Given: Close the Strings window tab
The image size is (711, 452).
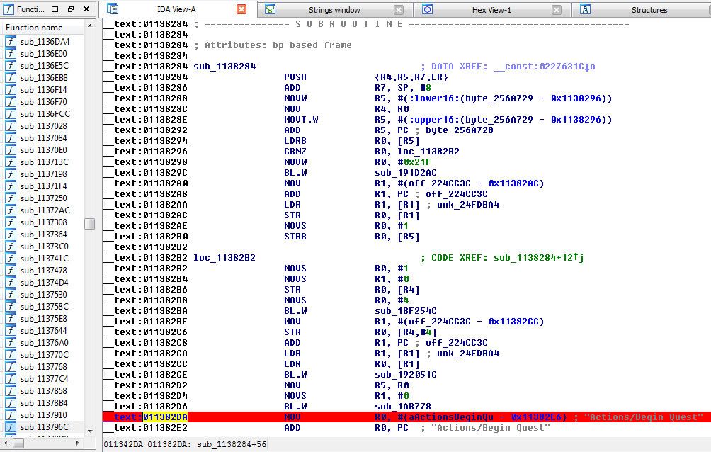Looking at the screenshot, I should tap(399, 10).
